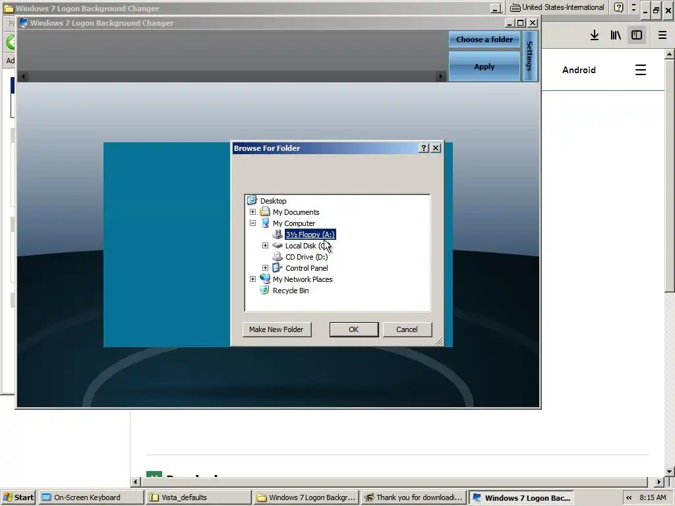
Task: Click the Recycle Bin icon in tree
Action: 265,290
